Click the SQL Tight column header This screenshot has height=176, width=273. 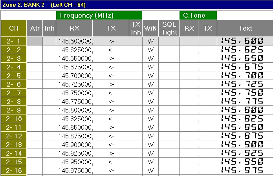[169, 28]
